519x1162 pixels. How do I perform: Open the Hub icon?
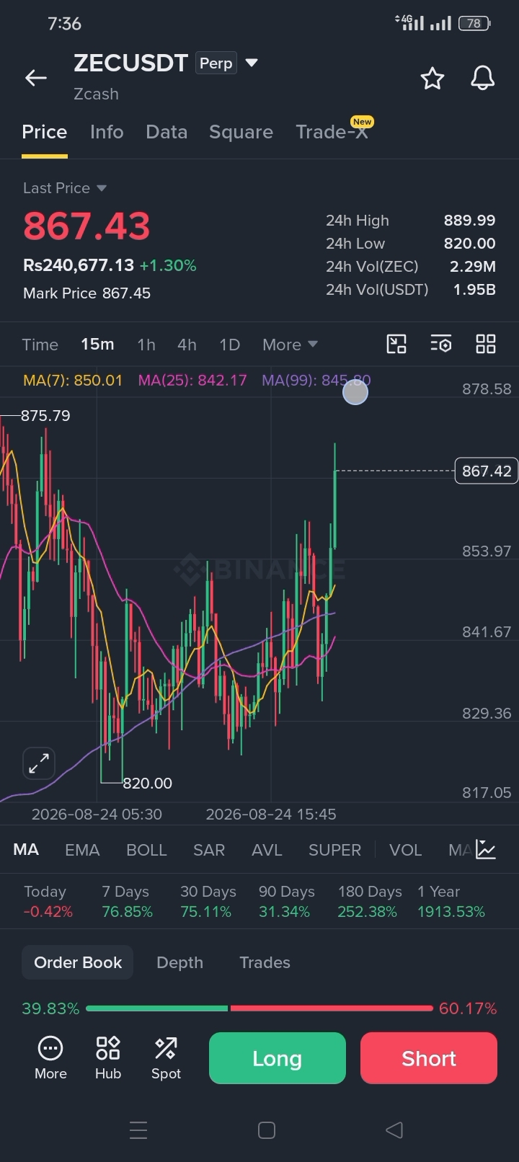(x=108, y=1057)
